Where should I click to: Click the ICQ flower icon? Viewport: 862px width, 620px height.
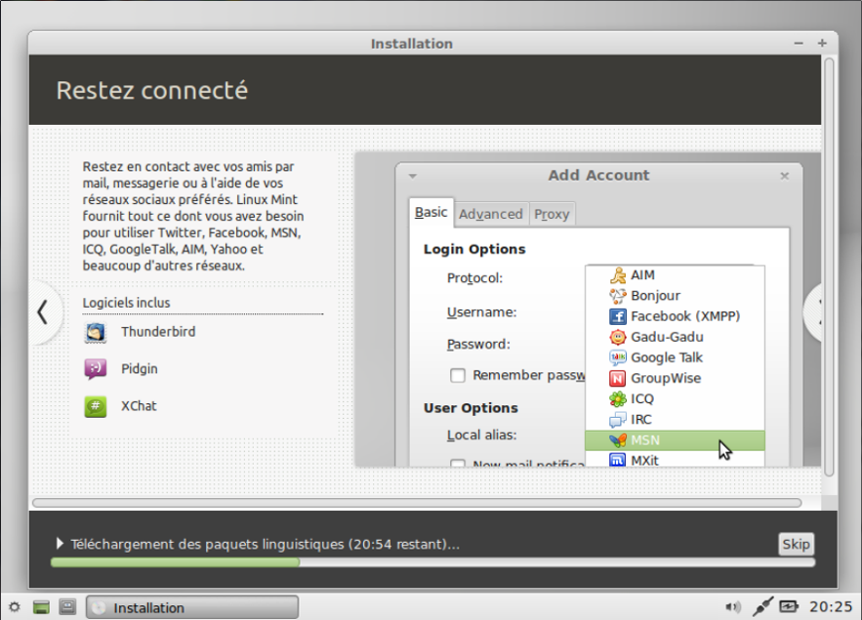pos(618,399)
